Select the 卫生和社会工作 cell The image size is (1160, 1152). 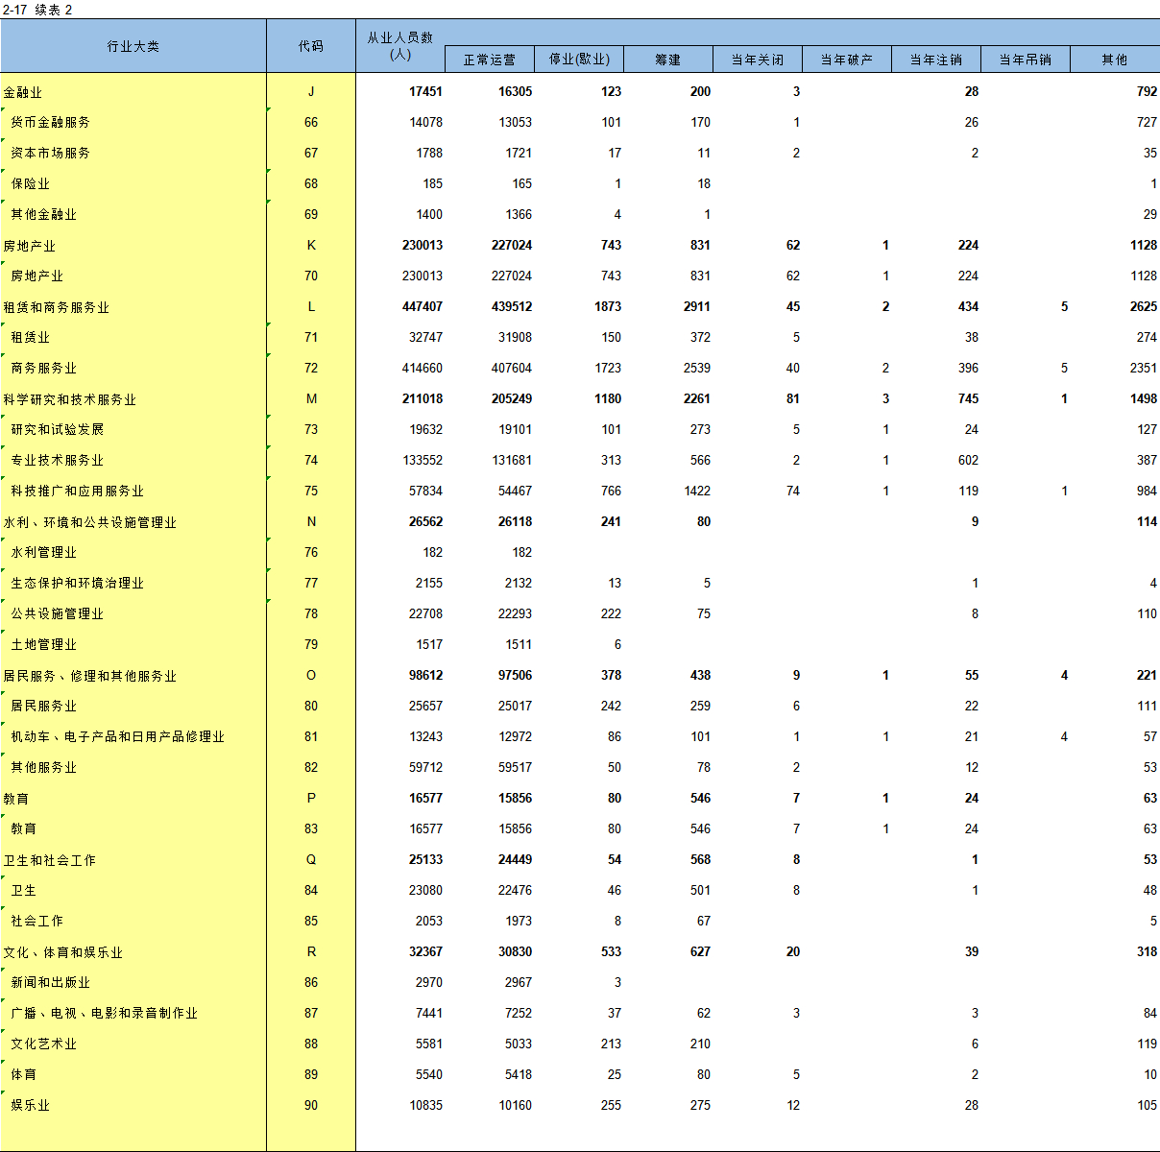[x=133, y=860]
